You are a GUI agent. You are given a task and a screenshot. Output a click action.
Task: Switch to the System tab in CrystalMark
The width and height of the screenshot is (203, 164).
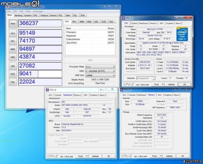click(28, 16)
